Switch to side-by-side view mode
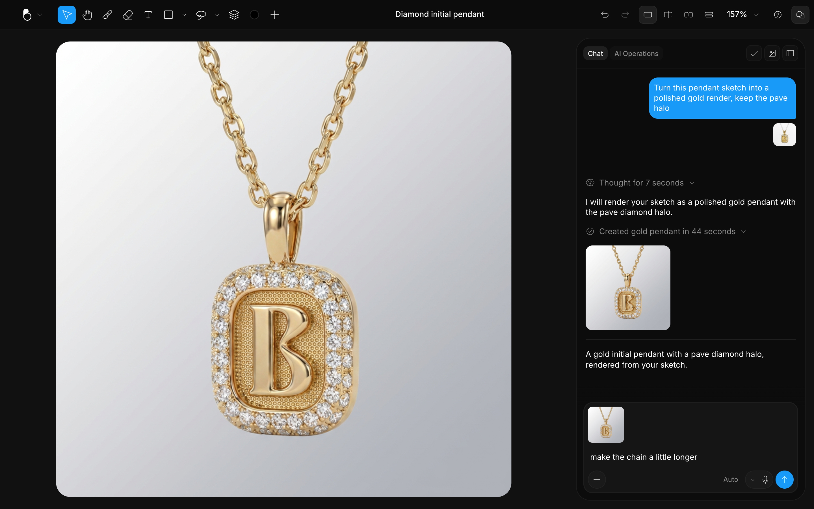 point(689,15)
